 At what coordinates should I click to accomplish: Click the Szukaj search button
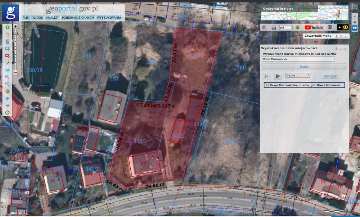(x=305, y=67)
